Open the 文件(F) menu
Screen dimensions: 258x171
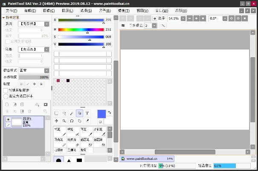pos(12,10)
